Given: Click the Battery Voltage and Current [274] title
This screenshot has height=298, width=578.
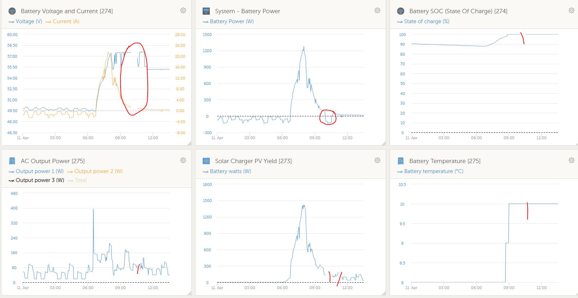Looking at the screenshot, I should coord(67,11).
